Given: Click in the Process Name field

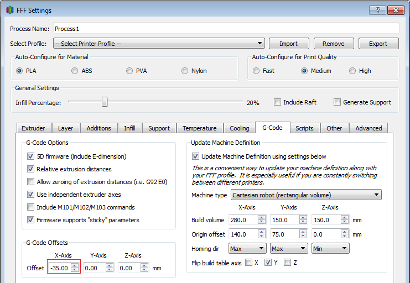Looking at the screenshot, I should [226, 29].
